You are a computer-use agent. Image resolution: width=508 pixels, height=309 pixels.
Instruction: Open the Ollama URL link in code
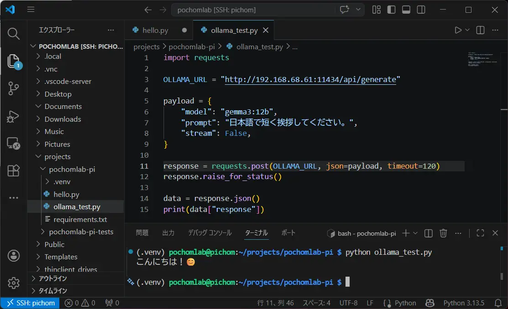point(310,80)
